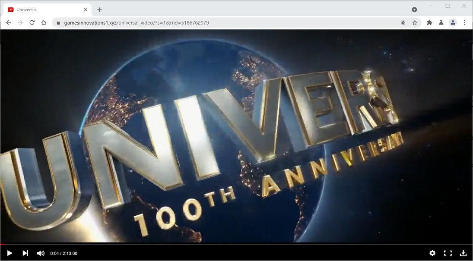View site security lock info
473x261 pixels.
tap(58, 22)
